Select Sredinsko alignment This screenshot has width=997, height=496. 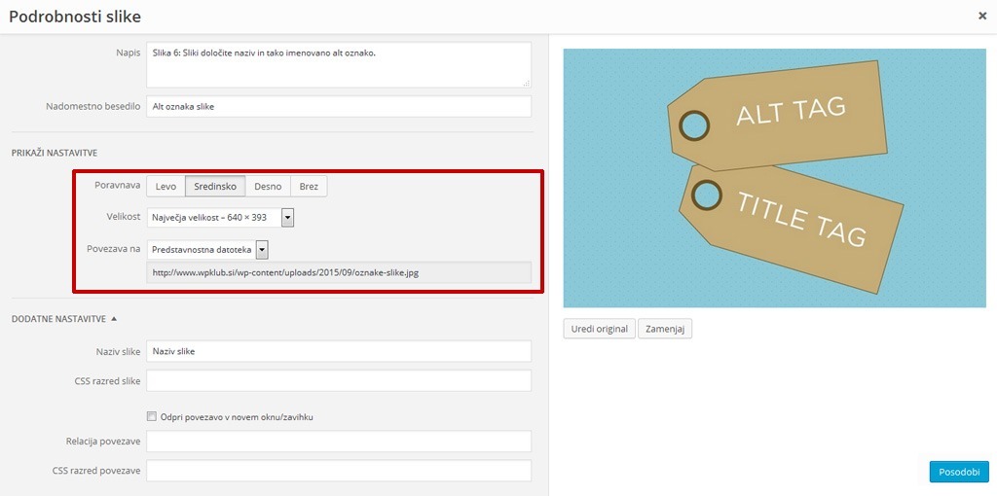[215, 187]
